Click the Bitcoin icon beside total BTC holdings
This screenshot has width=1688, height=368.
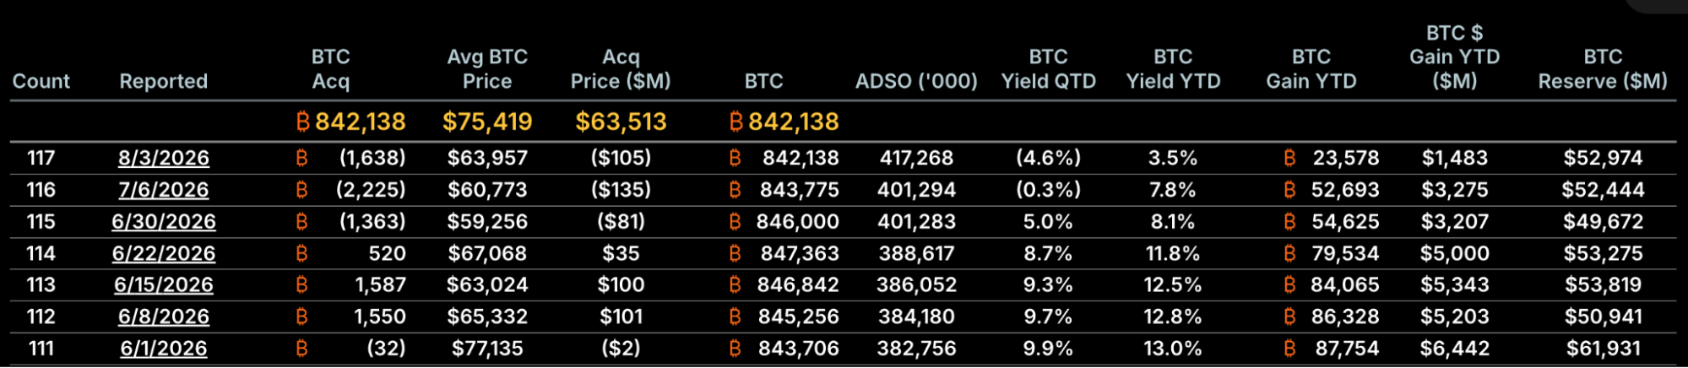[x=736, y=122]
